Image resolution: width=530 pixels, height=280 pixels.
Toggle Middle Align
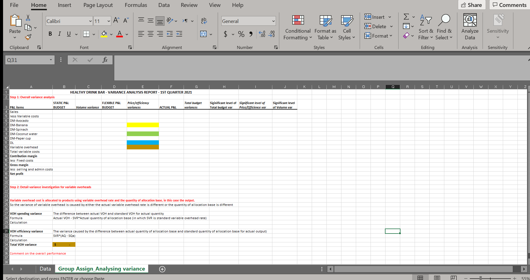151,21
